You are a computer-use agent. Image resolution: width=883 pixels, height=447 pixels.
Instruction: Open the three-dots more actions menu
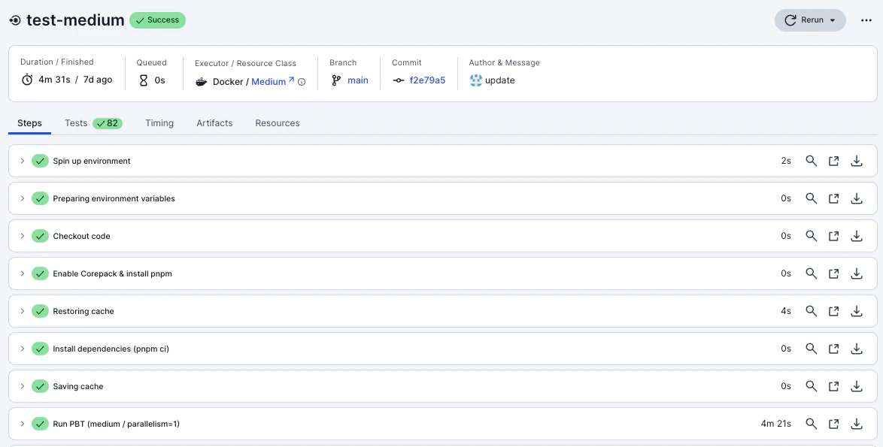[866, 20]
